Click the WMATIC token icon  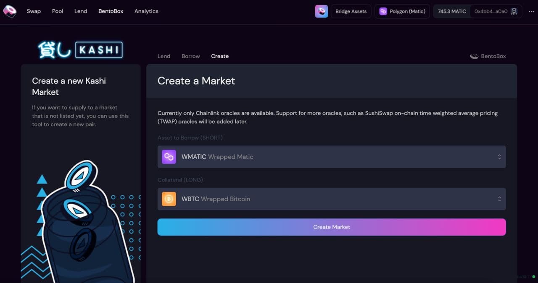point(169,157)
